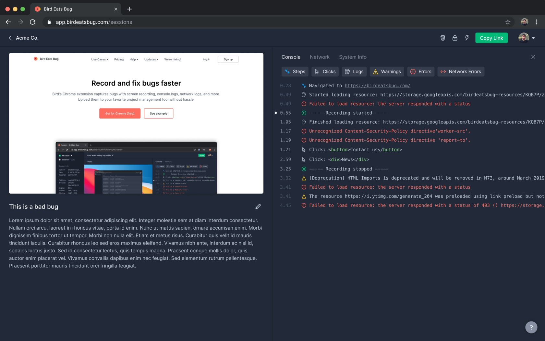Open the profile menu via the avatar chevron
This screenshot has height=341, width=545.
point(533,38)
